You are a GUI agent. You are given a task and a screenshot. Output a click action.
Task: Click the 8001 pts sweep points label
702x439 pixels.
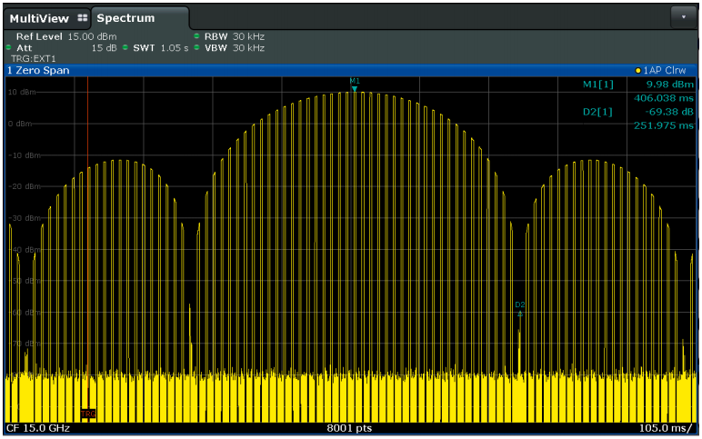tap(350, 427)
